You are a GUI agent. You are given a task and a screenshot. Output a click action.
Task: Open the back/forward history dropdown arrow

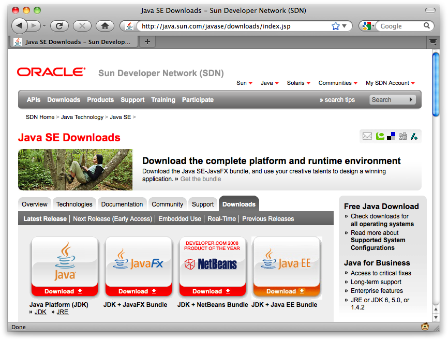tap(44, 26)
